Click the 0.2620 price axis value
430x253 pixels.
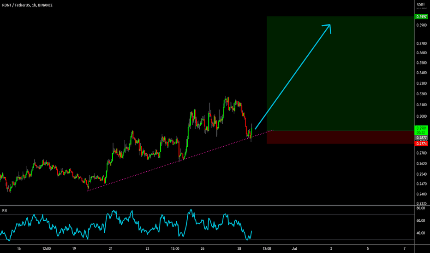coord(422,164)
